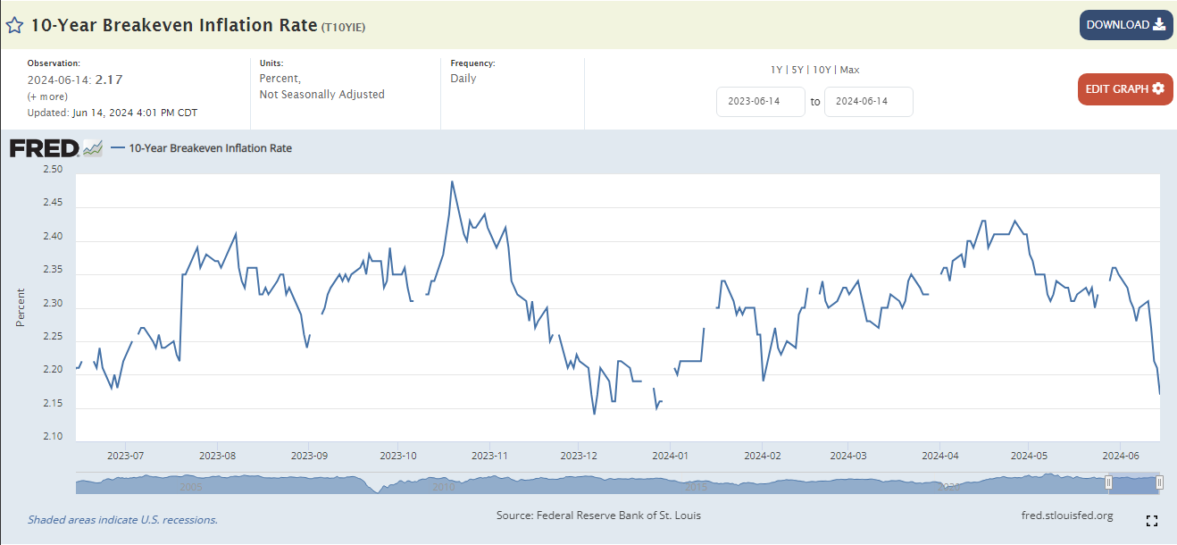The height and width of the screenshot is (545, 1177).
Task: Click the left handle of range slider
Action: pyautogui.click(x=1108, y=482)
